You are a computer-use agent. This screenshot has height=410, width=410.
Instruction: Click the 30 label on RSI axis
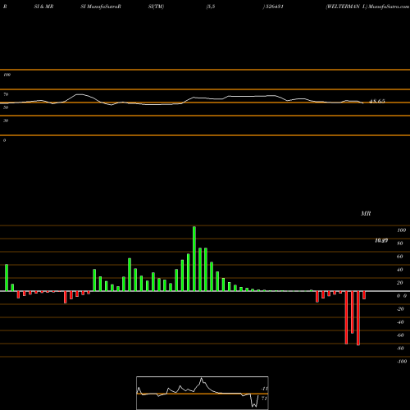point(6,121)
